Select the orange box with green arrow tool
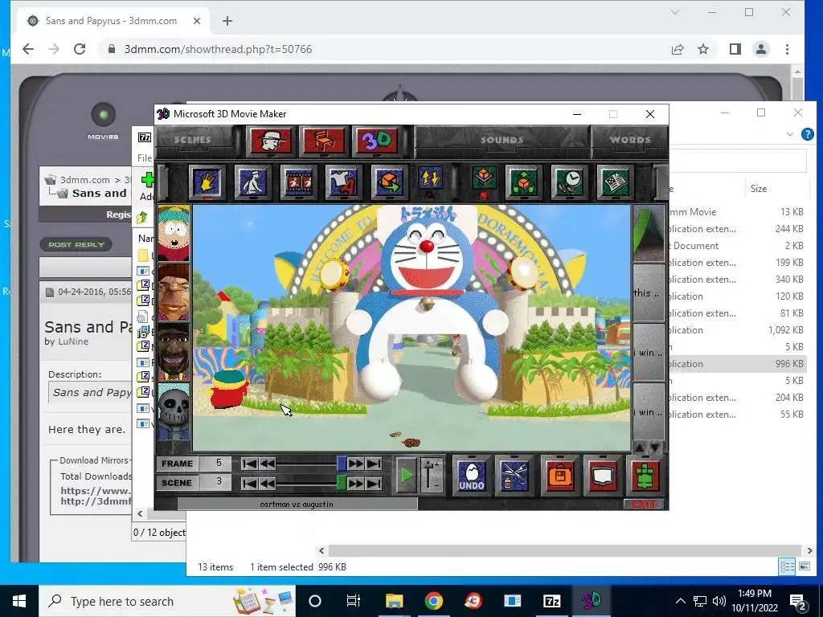This screenshot has width=823, height=617. (389, 182)
